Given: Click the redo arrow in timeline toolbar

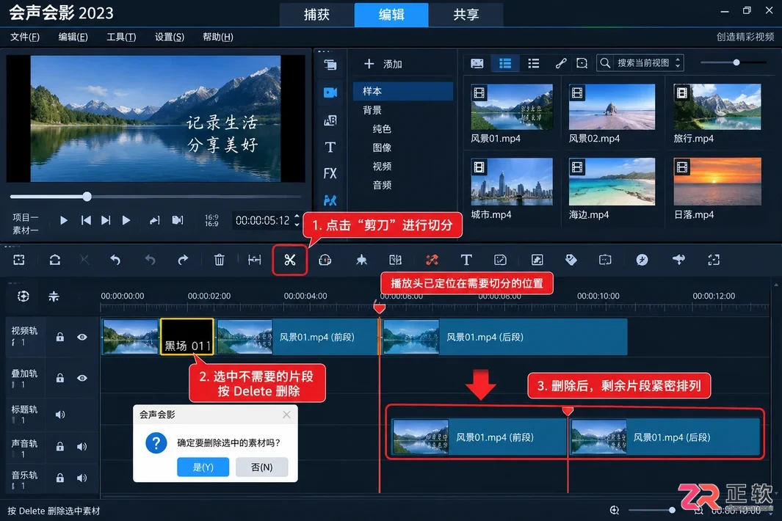Looking at the screenshot, I should coord(183,260).
